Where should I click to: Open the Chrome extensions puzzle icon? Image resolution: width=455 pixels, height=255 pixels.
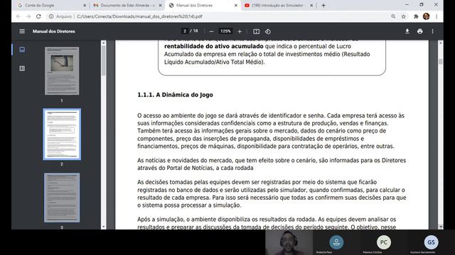pos(416,16)
